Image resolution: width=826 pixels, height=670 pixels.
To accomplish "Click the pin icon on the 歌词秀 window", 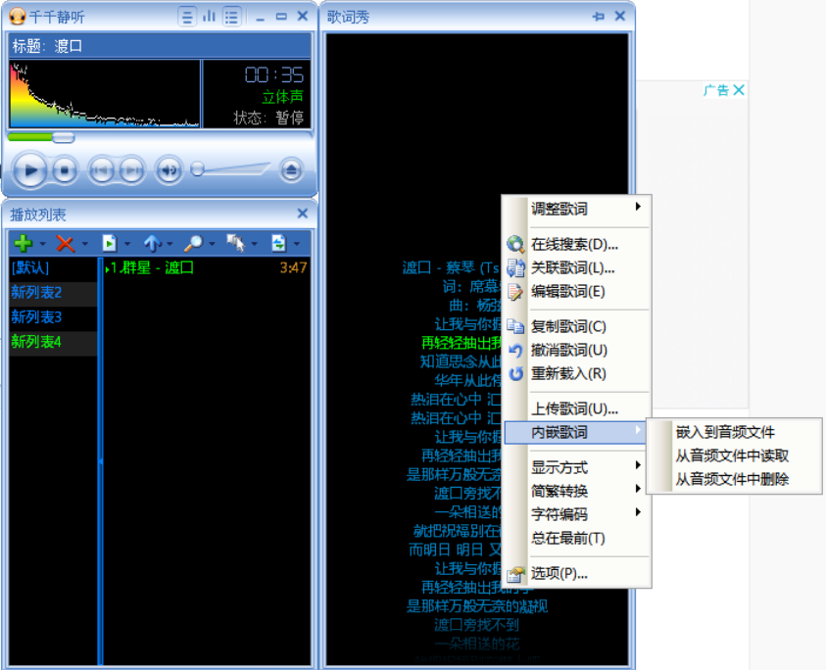I will (601, 16).
